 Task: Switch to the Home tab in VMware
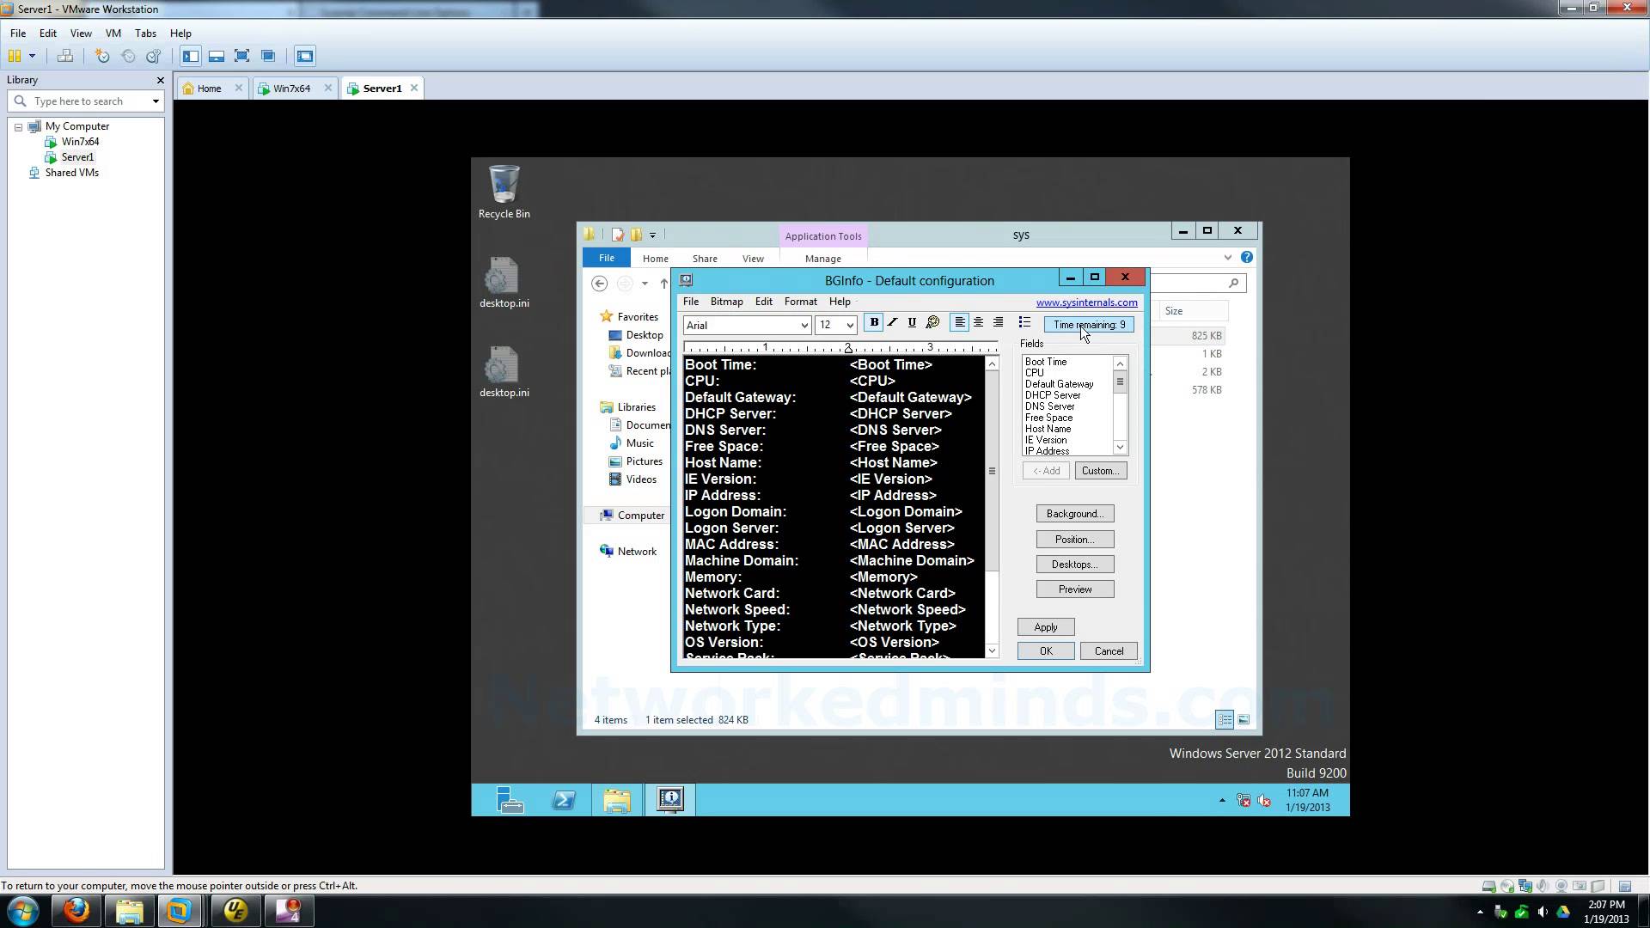click(209, 89)
